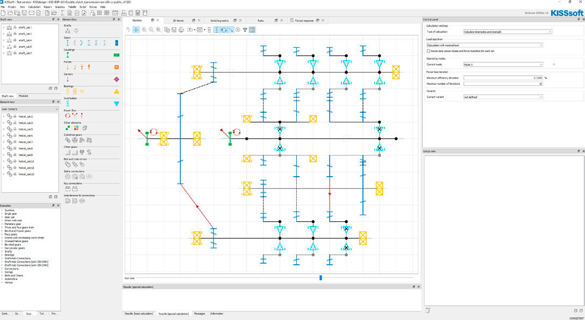Select the green coupling element in Element Box

tap(68, 55)
